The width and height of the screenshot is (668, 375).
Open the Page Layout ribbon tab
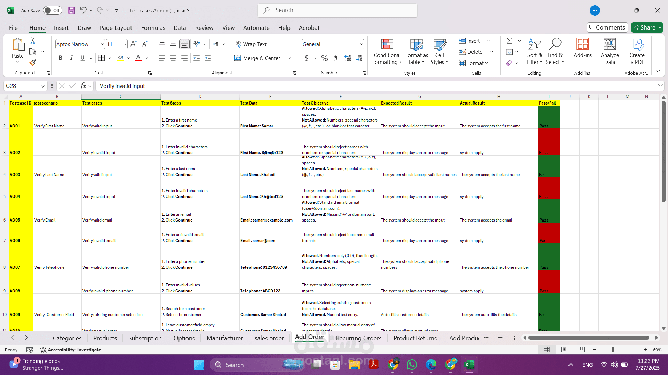click(116, 28)
